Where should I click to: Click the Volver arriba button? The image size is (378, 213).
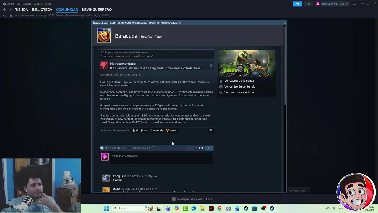pos(297,191)
